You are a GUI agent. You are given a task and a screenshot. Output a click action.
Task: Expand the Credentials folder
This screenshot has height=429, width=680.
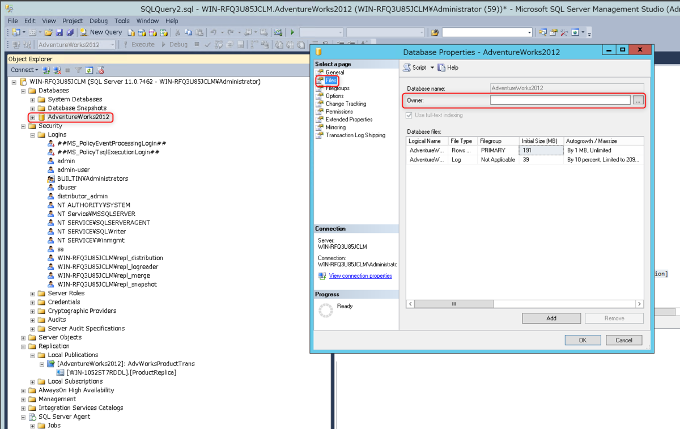pos(32,302)
